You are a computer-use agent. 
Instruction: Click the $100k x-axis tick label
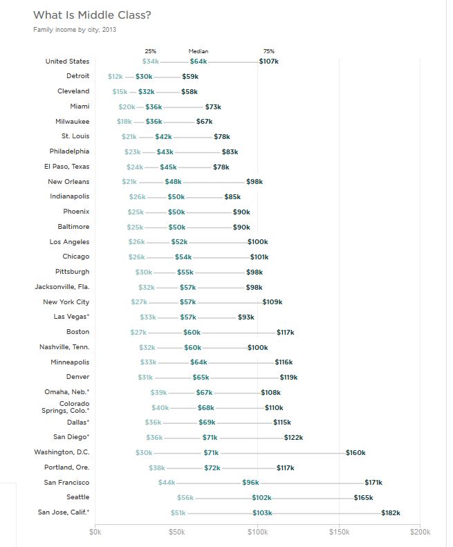(257, 532)
